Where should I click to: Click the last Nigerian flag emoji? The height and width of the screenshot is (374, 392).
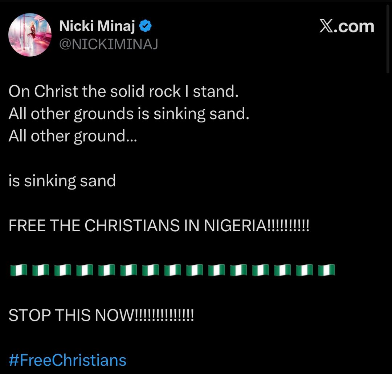326,270
